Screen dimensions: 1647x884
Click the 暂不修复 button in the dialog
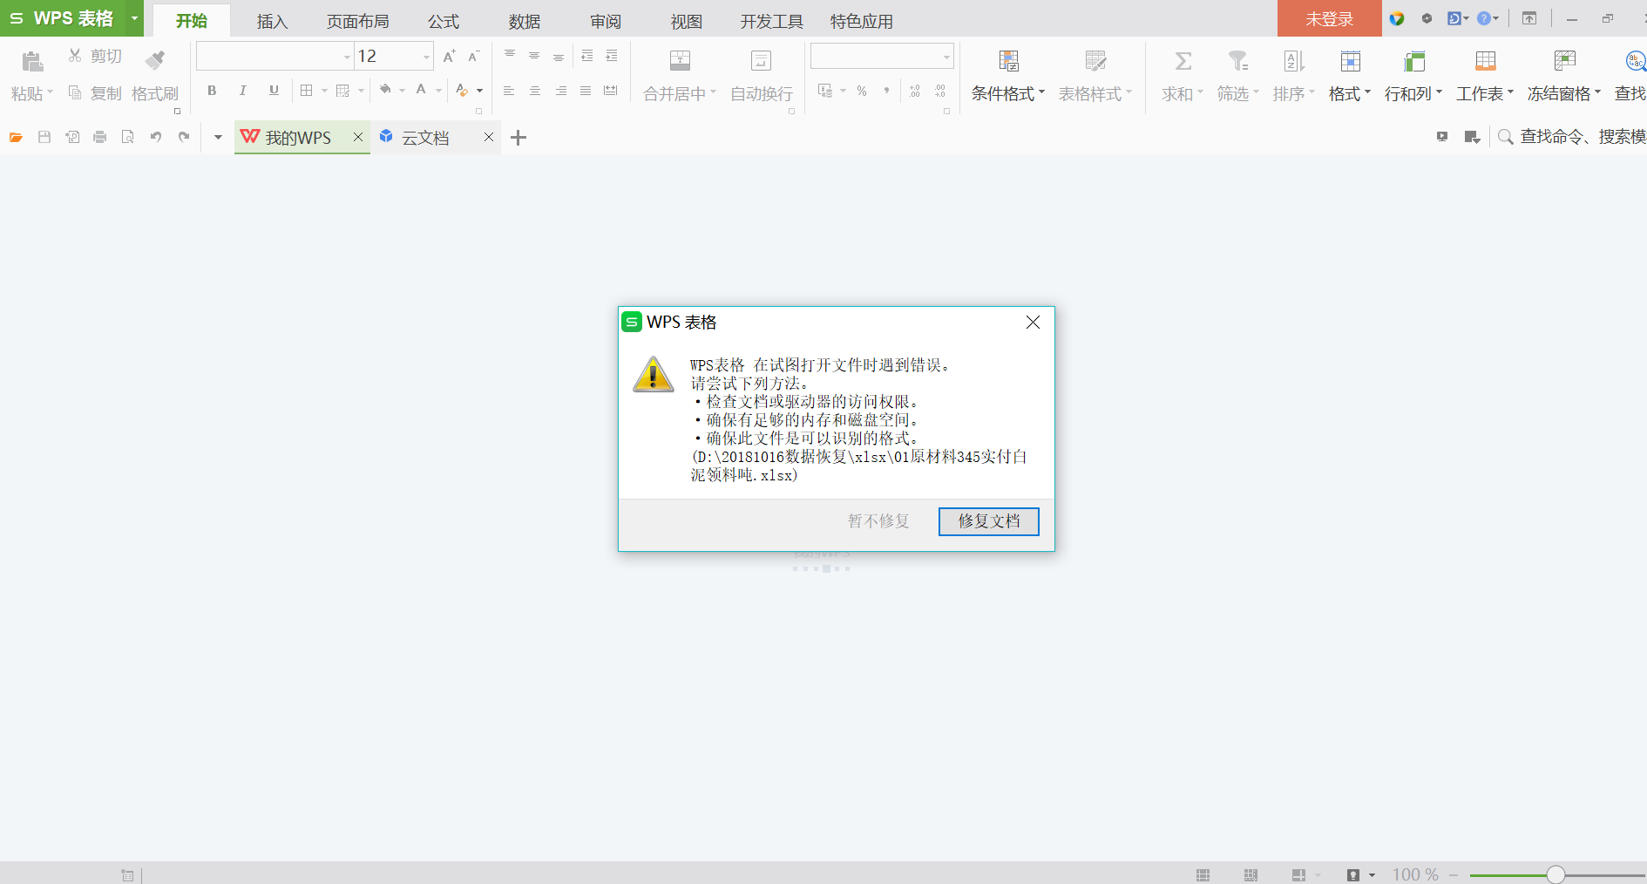878,521
